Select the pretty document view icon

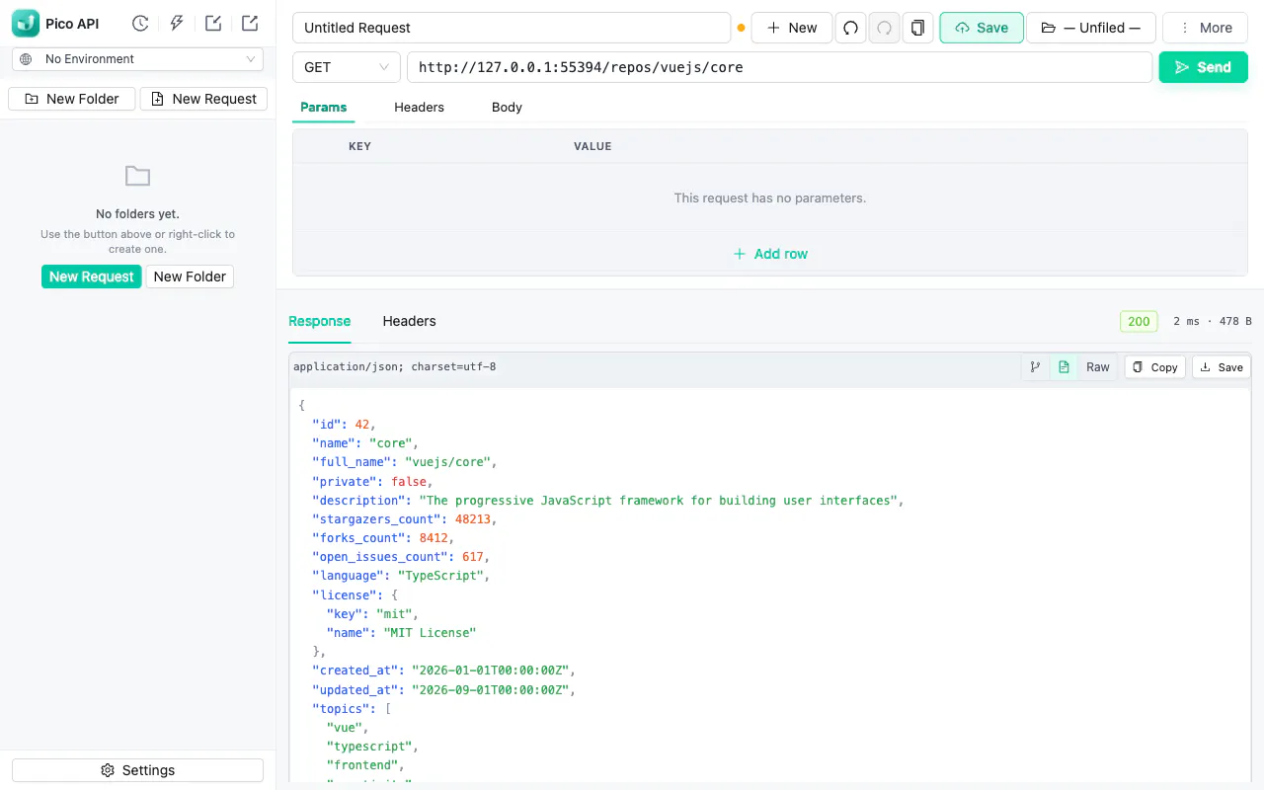[1064, 367]
